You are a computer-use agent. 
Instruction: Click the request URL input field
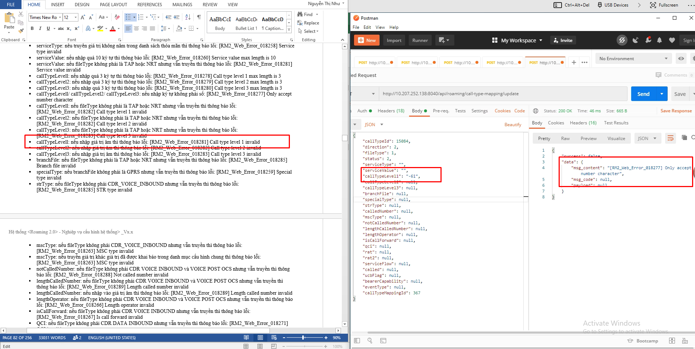tap(503, 94)
